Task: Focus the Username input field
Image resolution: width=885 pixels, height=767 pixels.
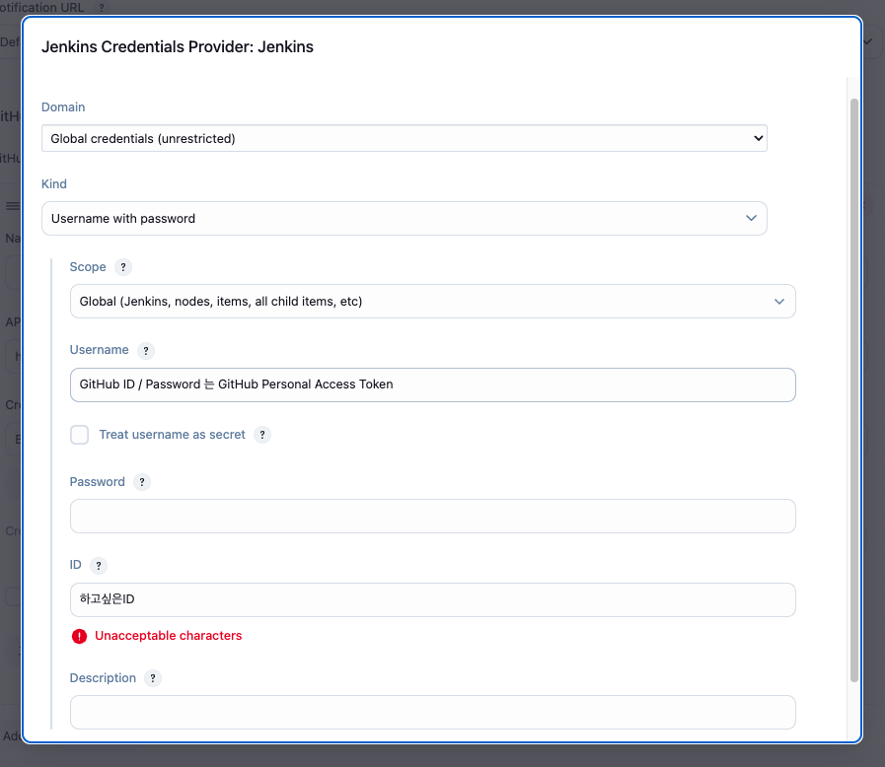Action: click(433, 384)
